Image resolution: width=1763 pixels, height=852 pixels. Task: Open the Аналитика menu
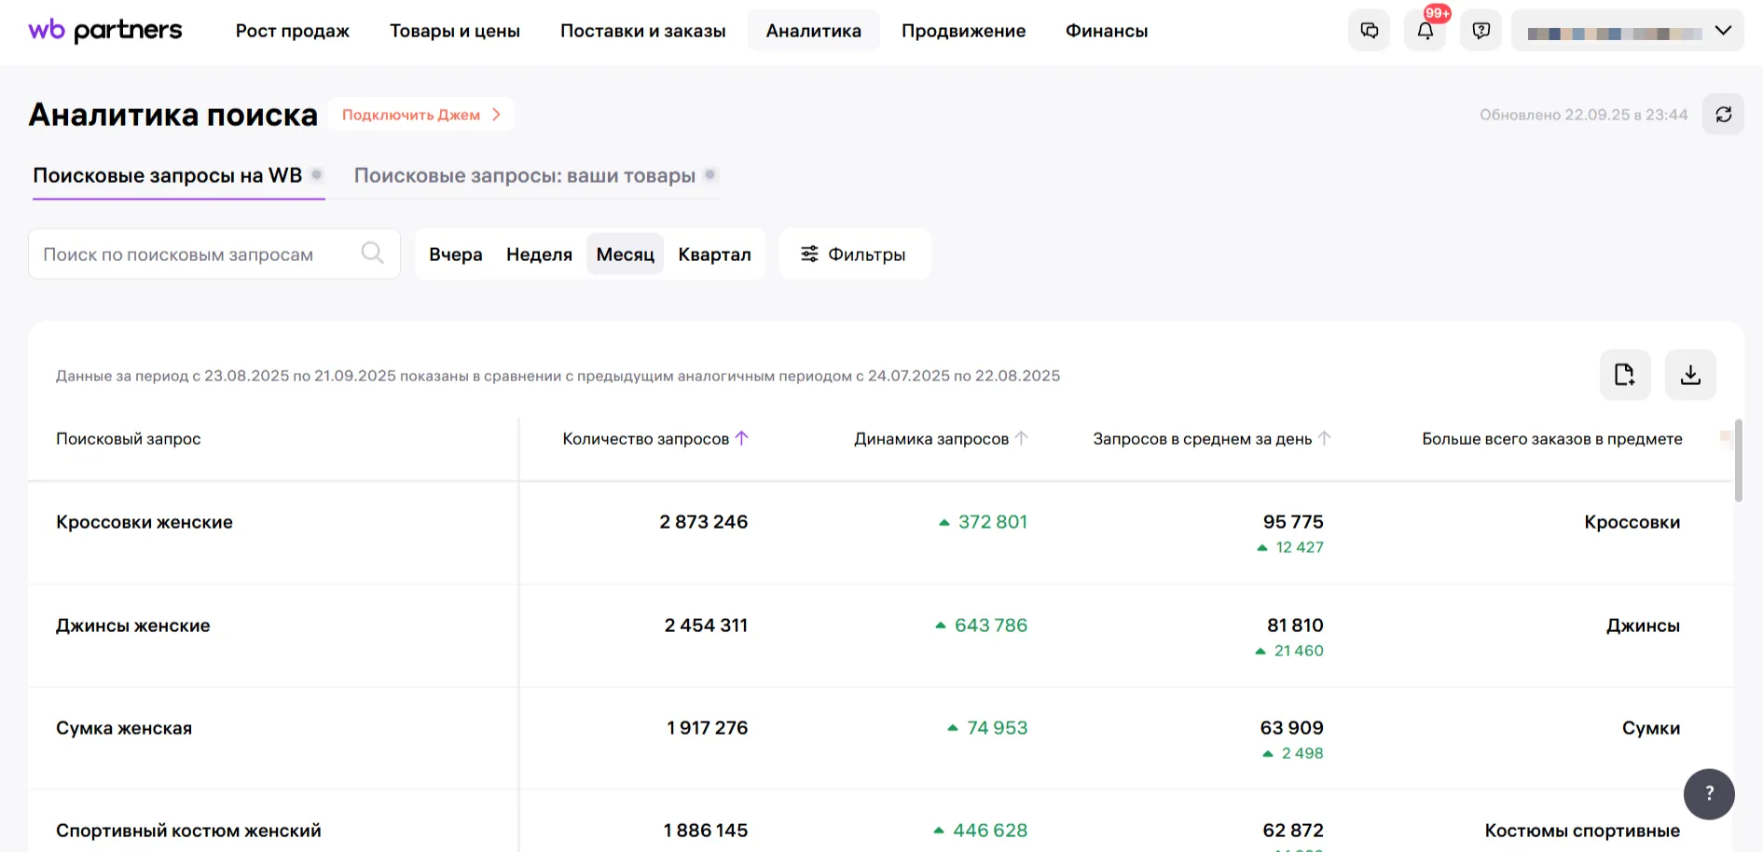[x=813, y=31]
